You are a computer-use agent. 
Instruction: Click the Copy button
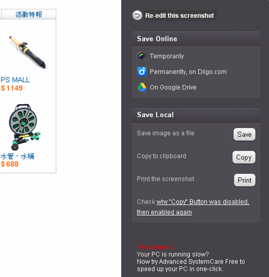click(244, 157)
